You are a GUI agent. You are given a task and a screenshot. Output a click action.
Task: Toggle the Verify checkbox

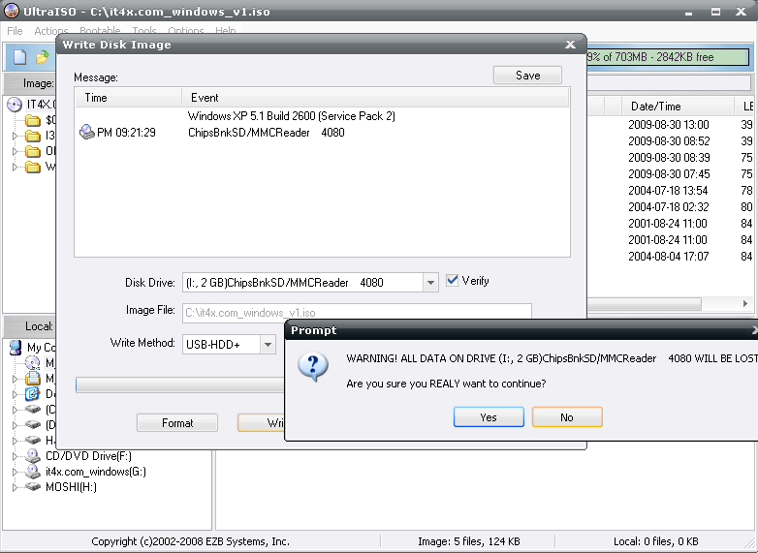[452, 281]
